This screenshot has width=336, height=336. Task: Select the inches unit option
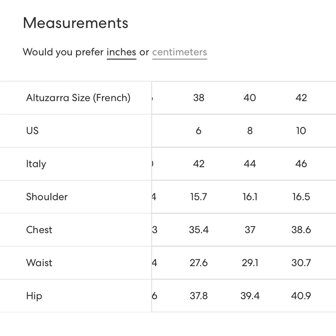click(121, 52)
